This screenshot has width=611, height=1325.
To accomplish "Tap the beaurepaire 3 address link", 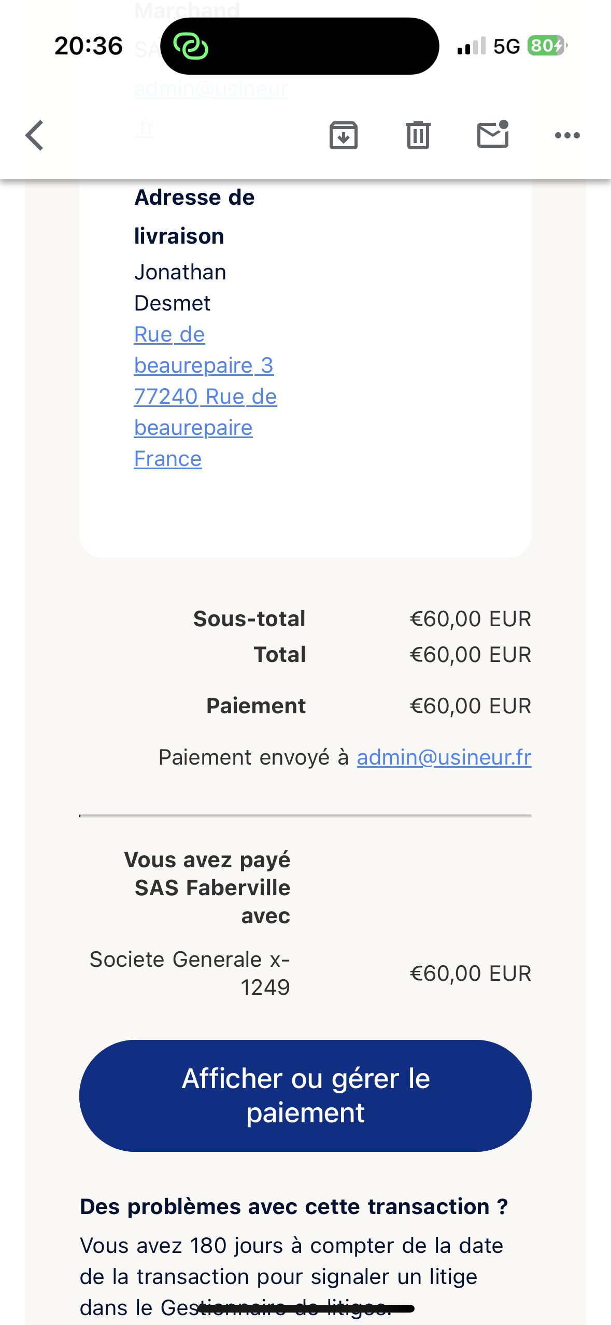I will click(204, 365).
